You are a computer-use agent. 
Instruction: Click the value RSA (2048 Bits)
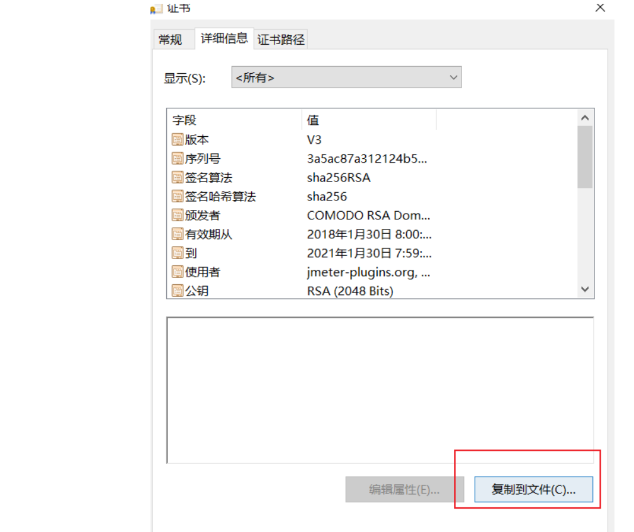click(350, 291)
